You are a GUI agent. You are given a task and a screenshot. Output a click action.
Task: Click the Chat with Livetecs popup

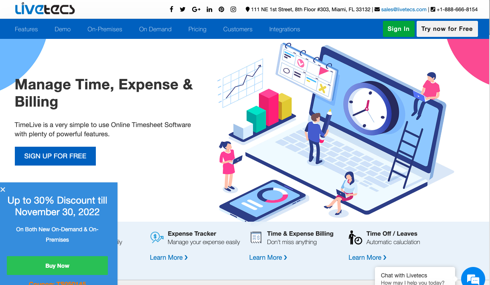[x=415, y=277]
